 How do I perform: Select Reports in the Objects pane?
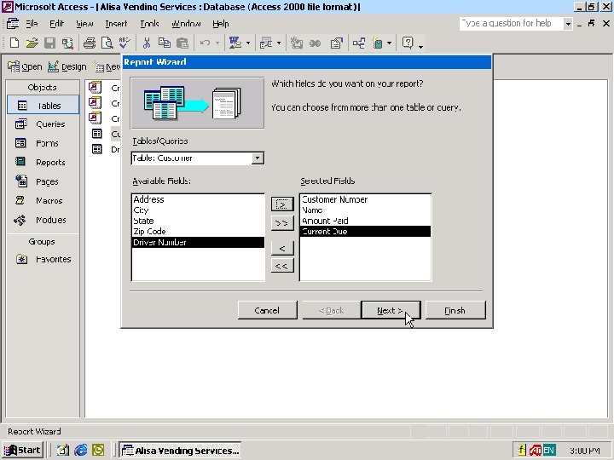43,162
